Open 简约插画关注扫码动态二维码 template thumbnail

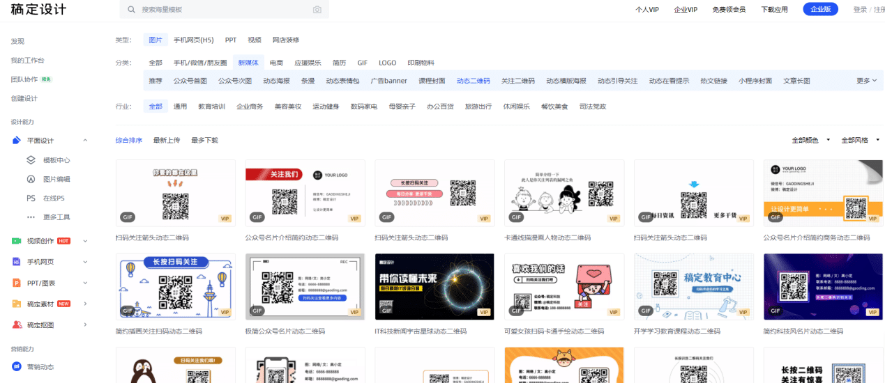176,286
